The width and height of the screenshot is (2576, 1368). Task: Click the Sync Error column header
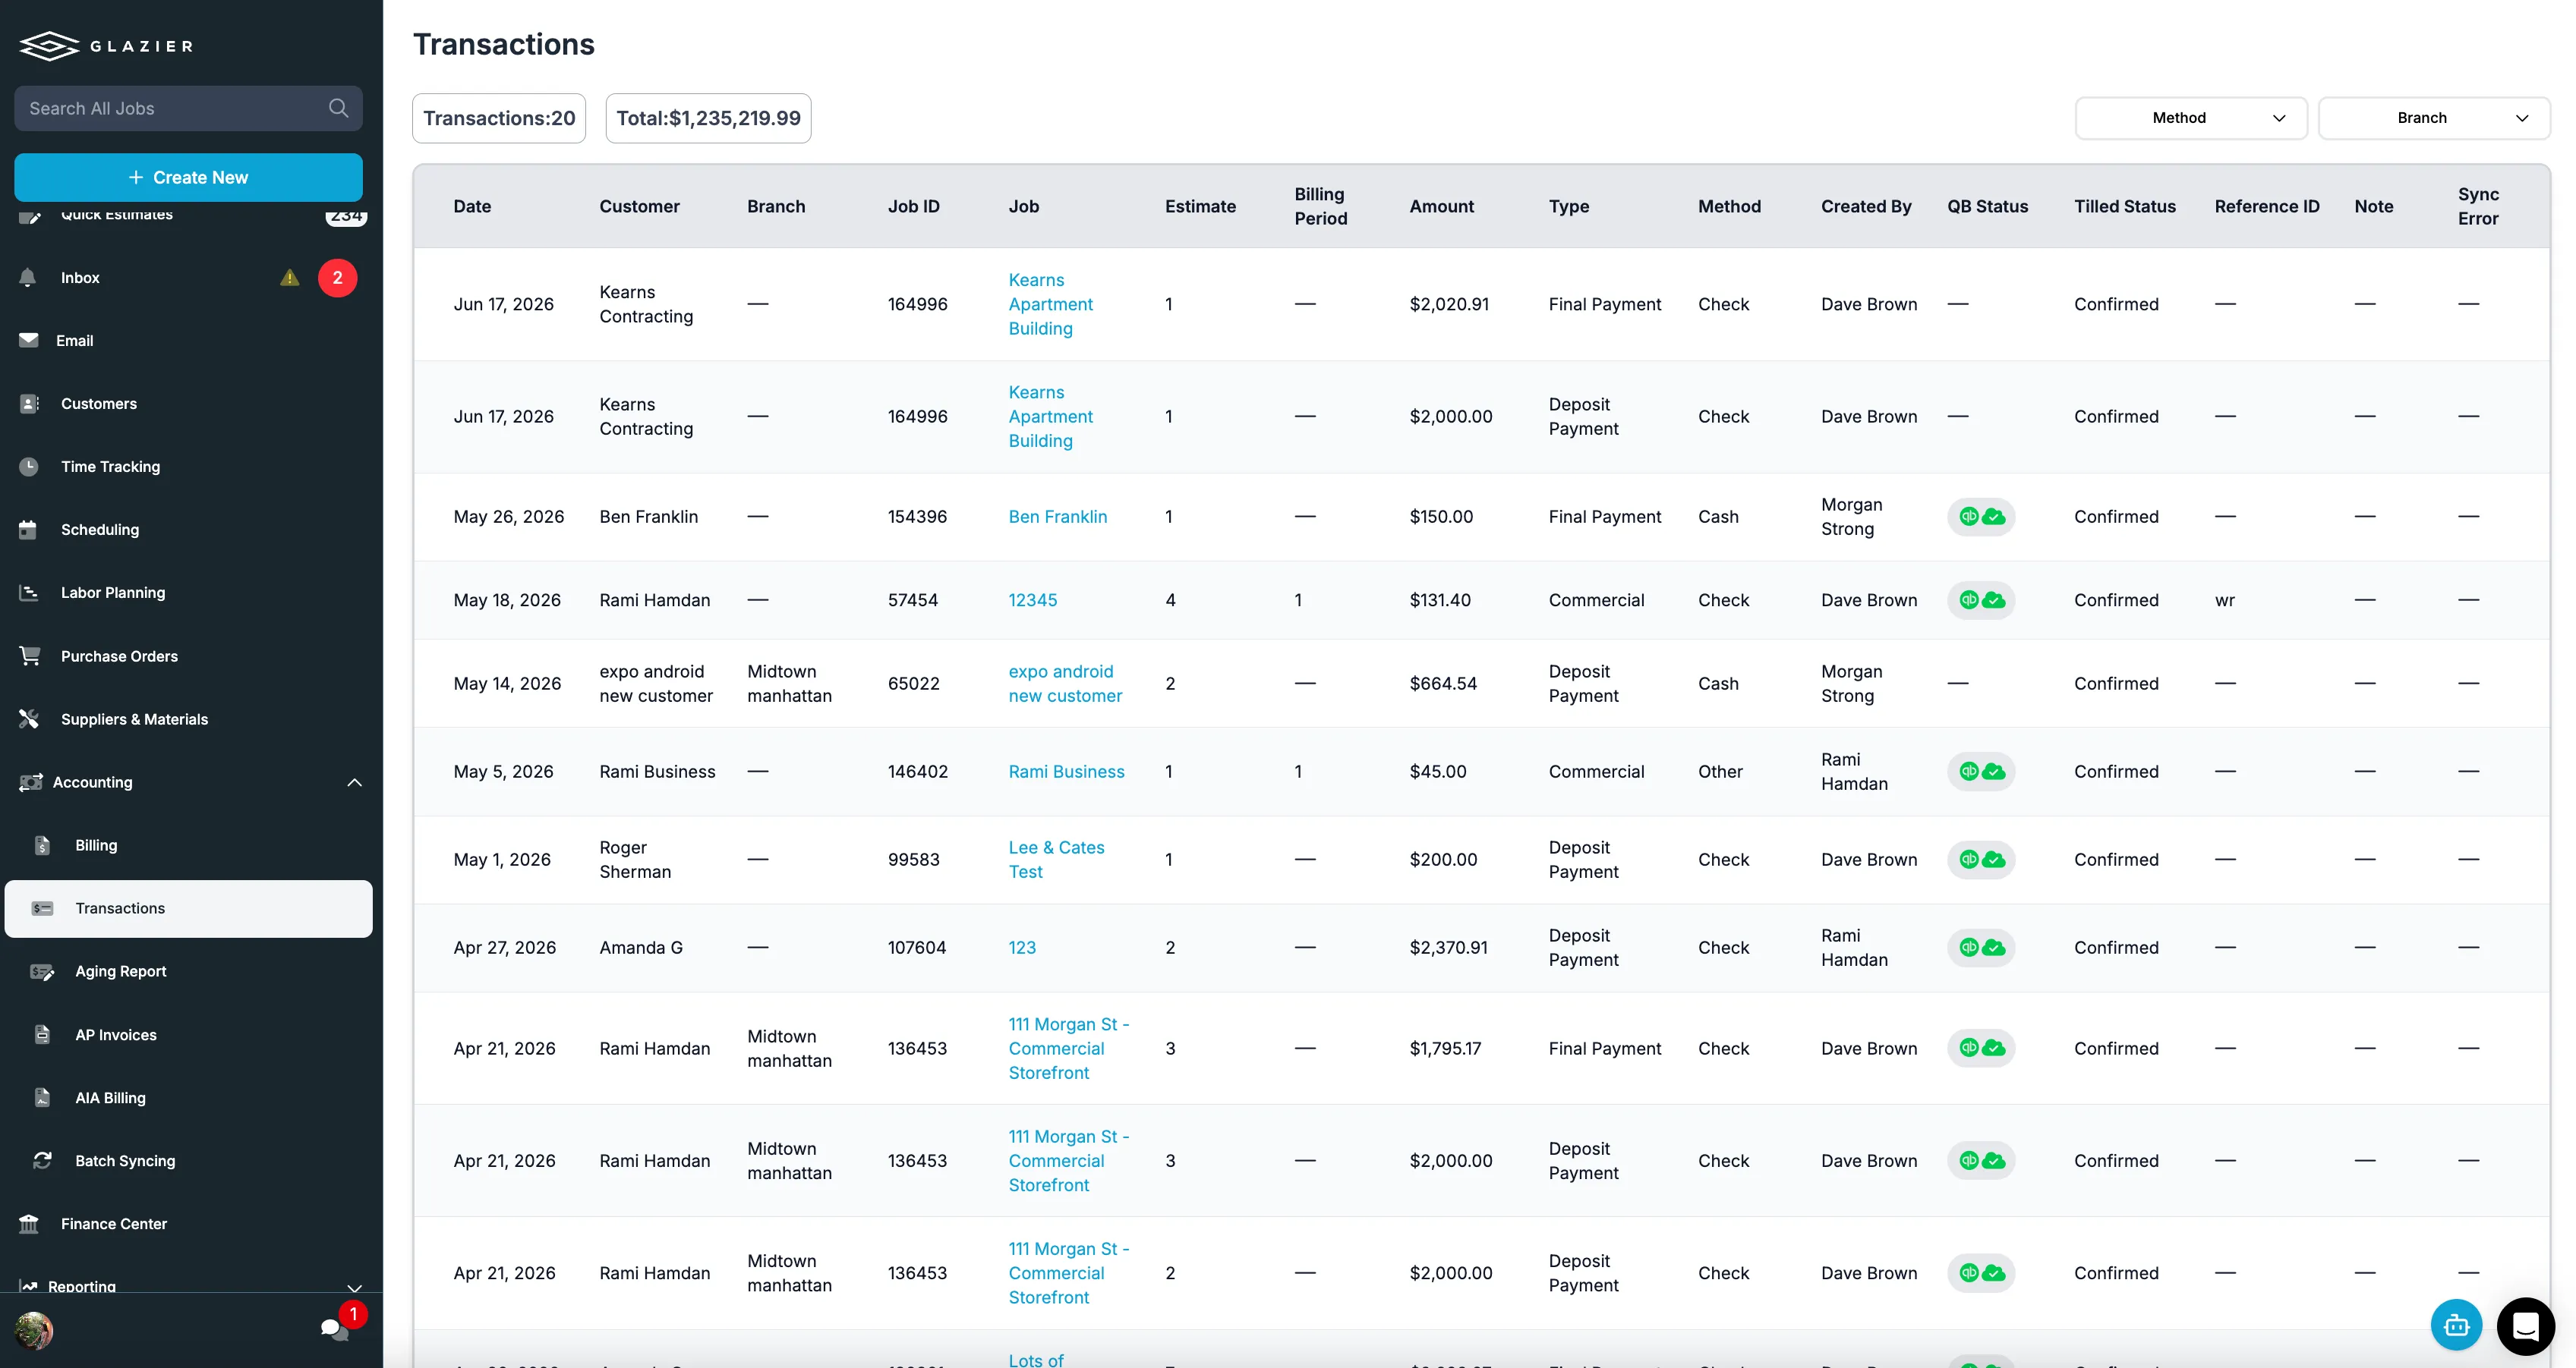click(2477, 206)
